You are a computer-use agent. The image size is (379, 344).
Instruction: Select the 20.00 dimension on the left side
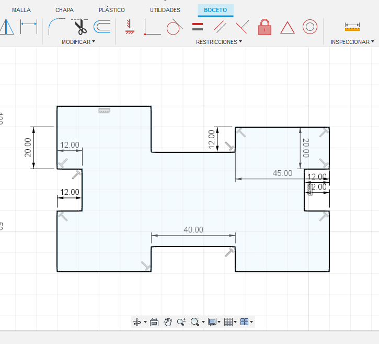click(28, 148)
